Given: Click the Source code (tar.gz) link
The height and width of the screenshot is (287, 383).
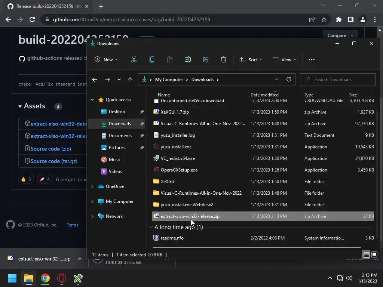Looking at the screenshot, I should (54, 161).
